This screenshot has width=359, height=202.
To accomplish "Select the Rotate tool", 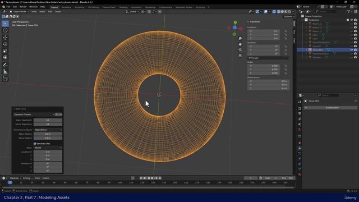I will [x=5, y=44].
